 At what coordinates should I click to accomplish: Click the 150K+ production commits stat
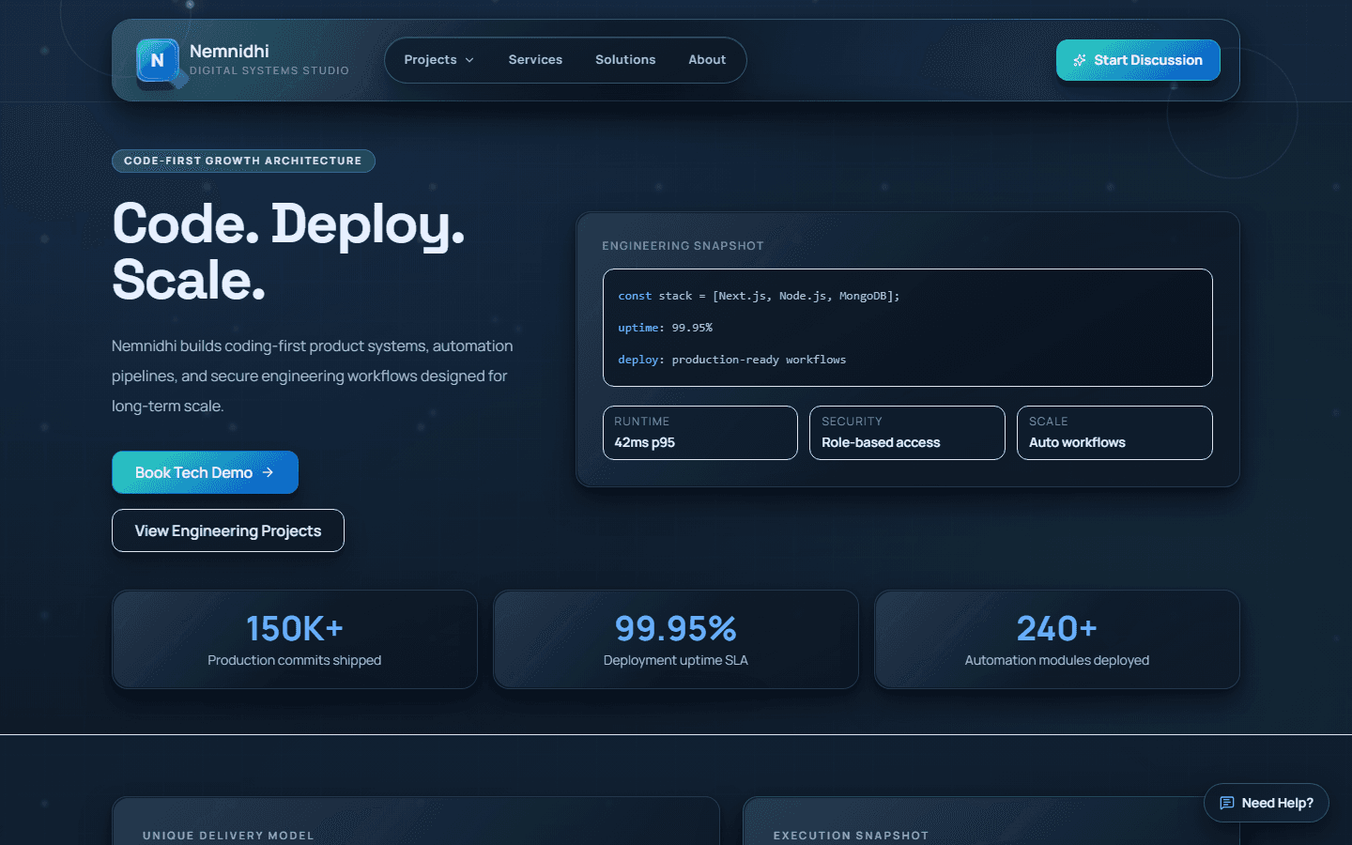[x=295, y=639]
